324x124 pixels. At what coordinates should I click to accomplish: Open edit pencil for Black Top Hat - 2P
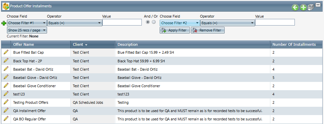(x=6, y=61)
